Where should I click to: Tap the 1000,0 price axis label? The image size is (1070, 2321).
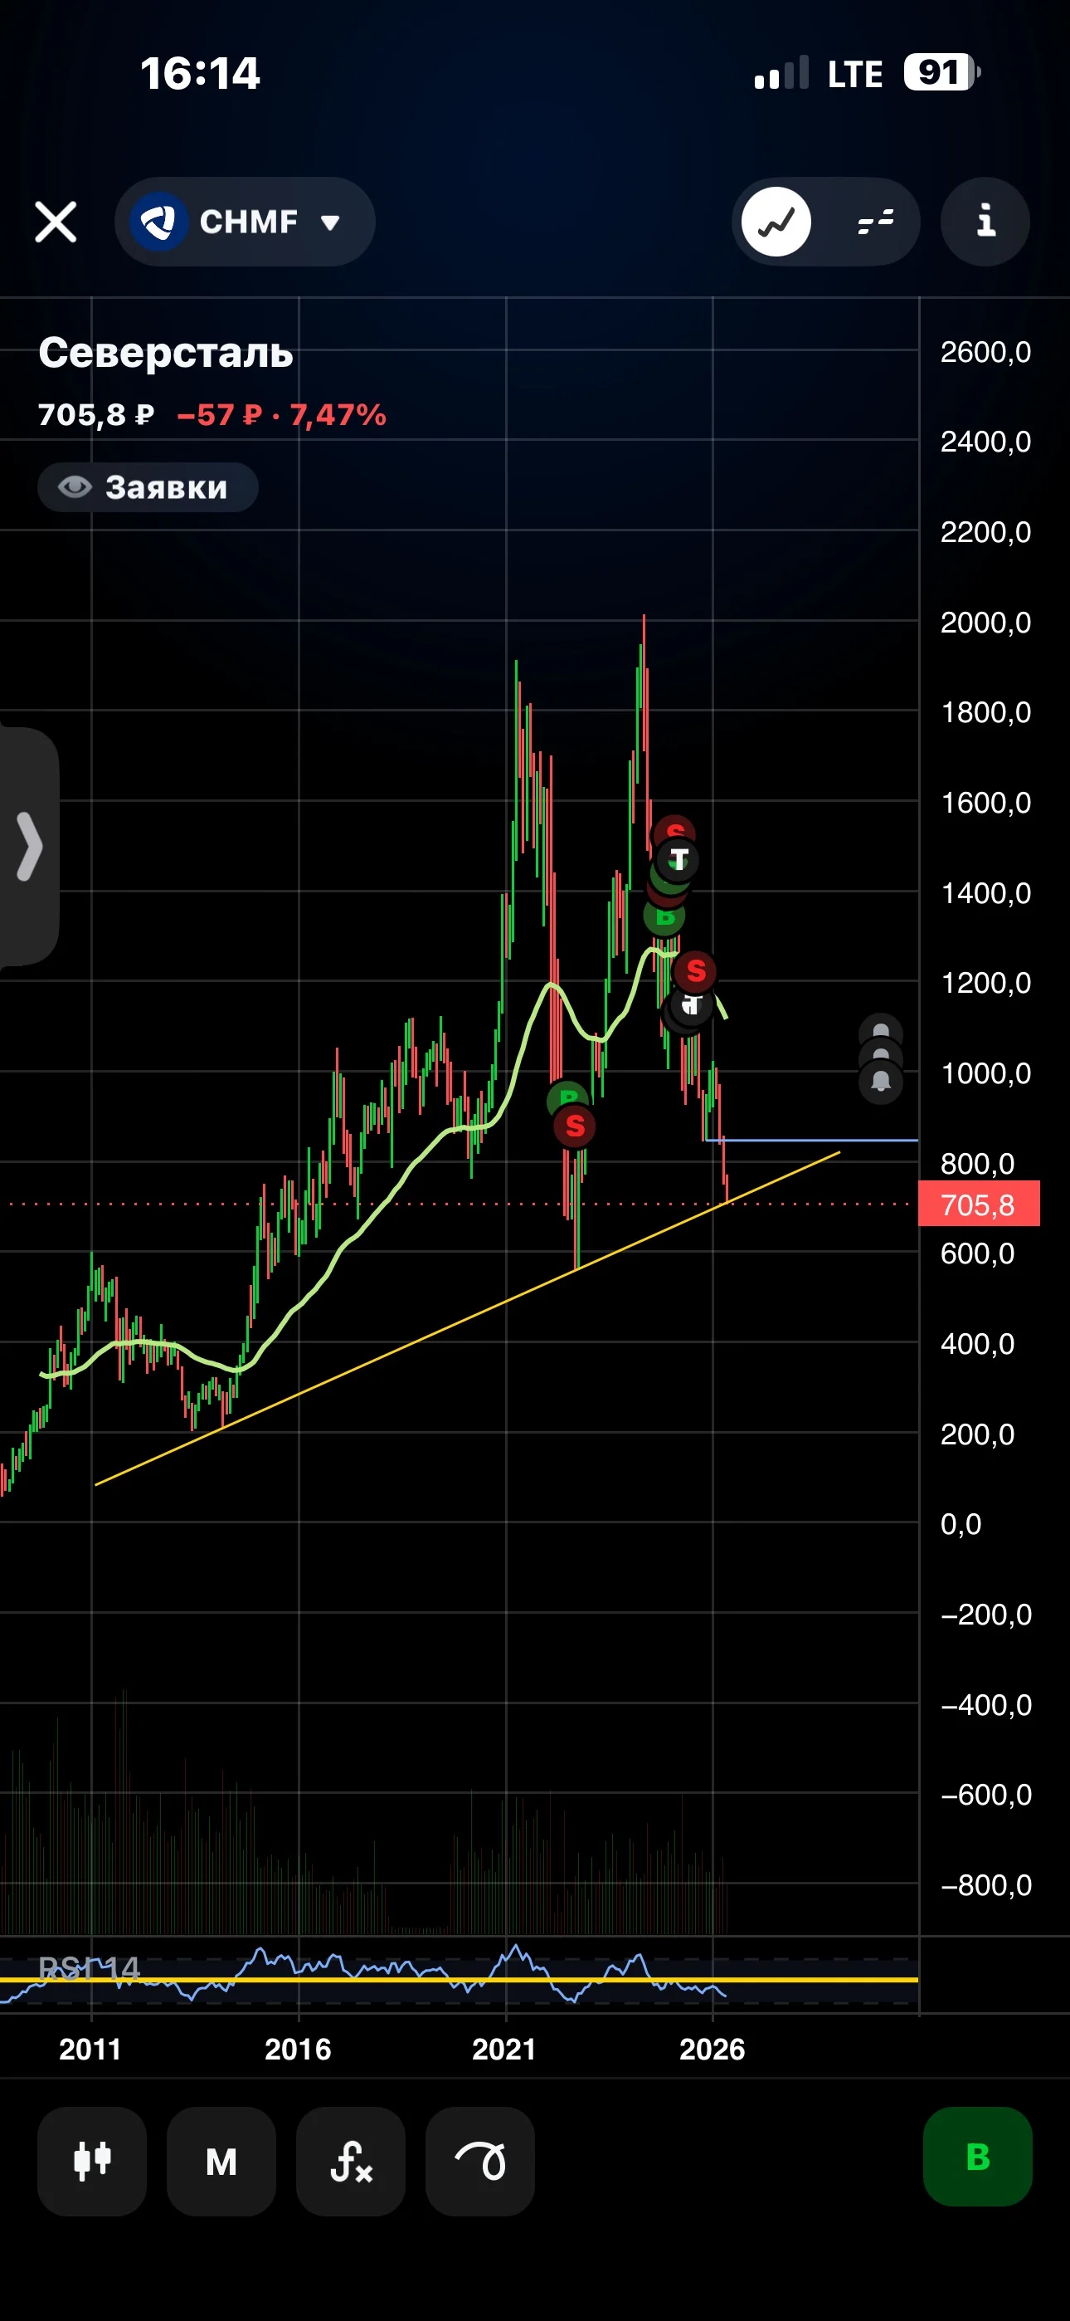(985, 1073)
